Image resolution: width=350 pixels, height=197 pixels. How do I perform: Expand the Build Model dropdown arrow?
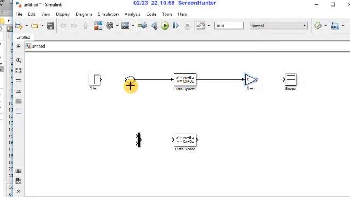click(343, 26)
